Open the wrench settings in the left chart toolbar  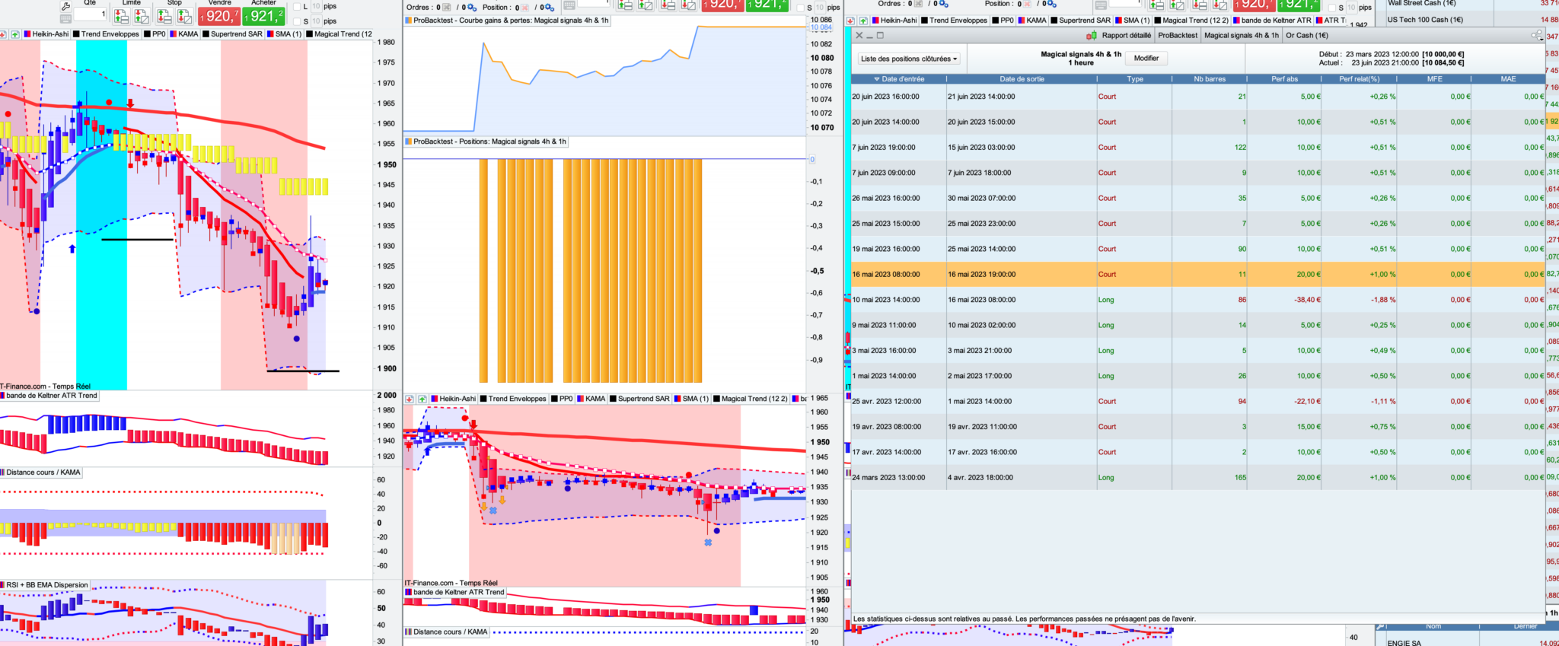click(x=66, y=6)
